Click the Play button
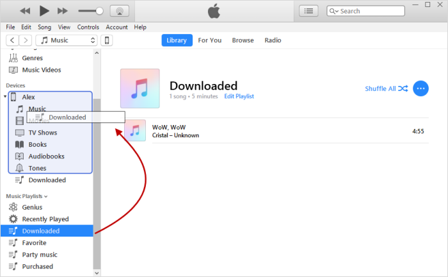 point(44,11)
